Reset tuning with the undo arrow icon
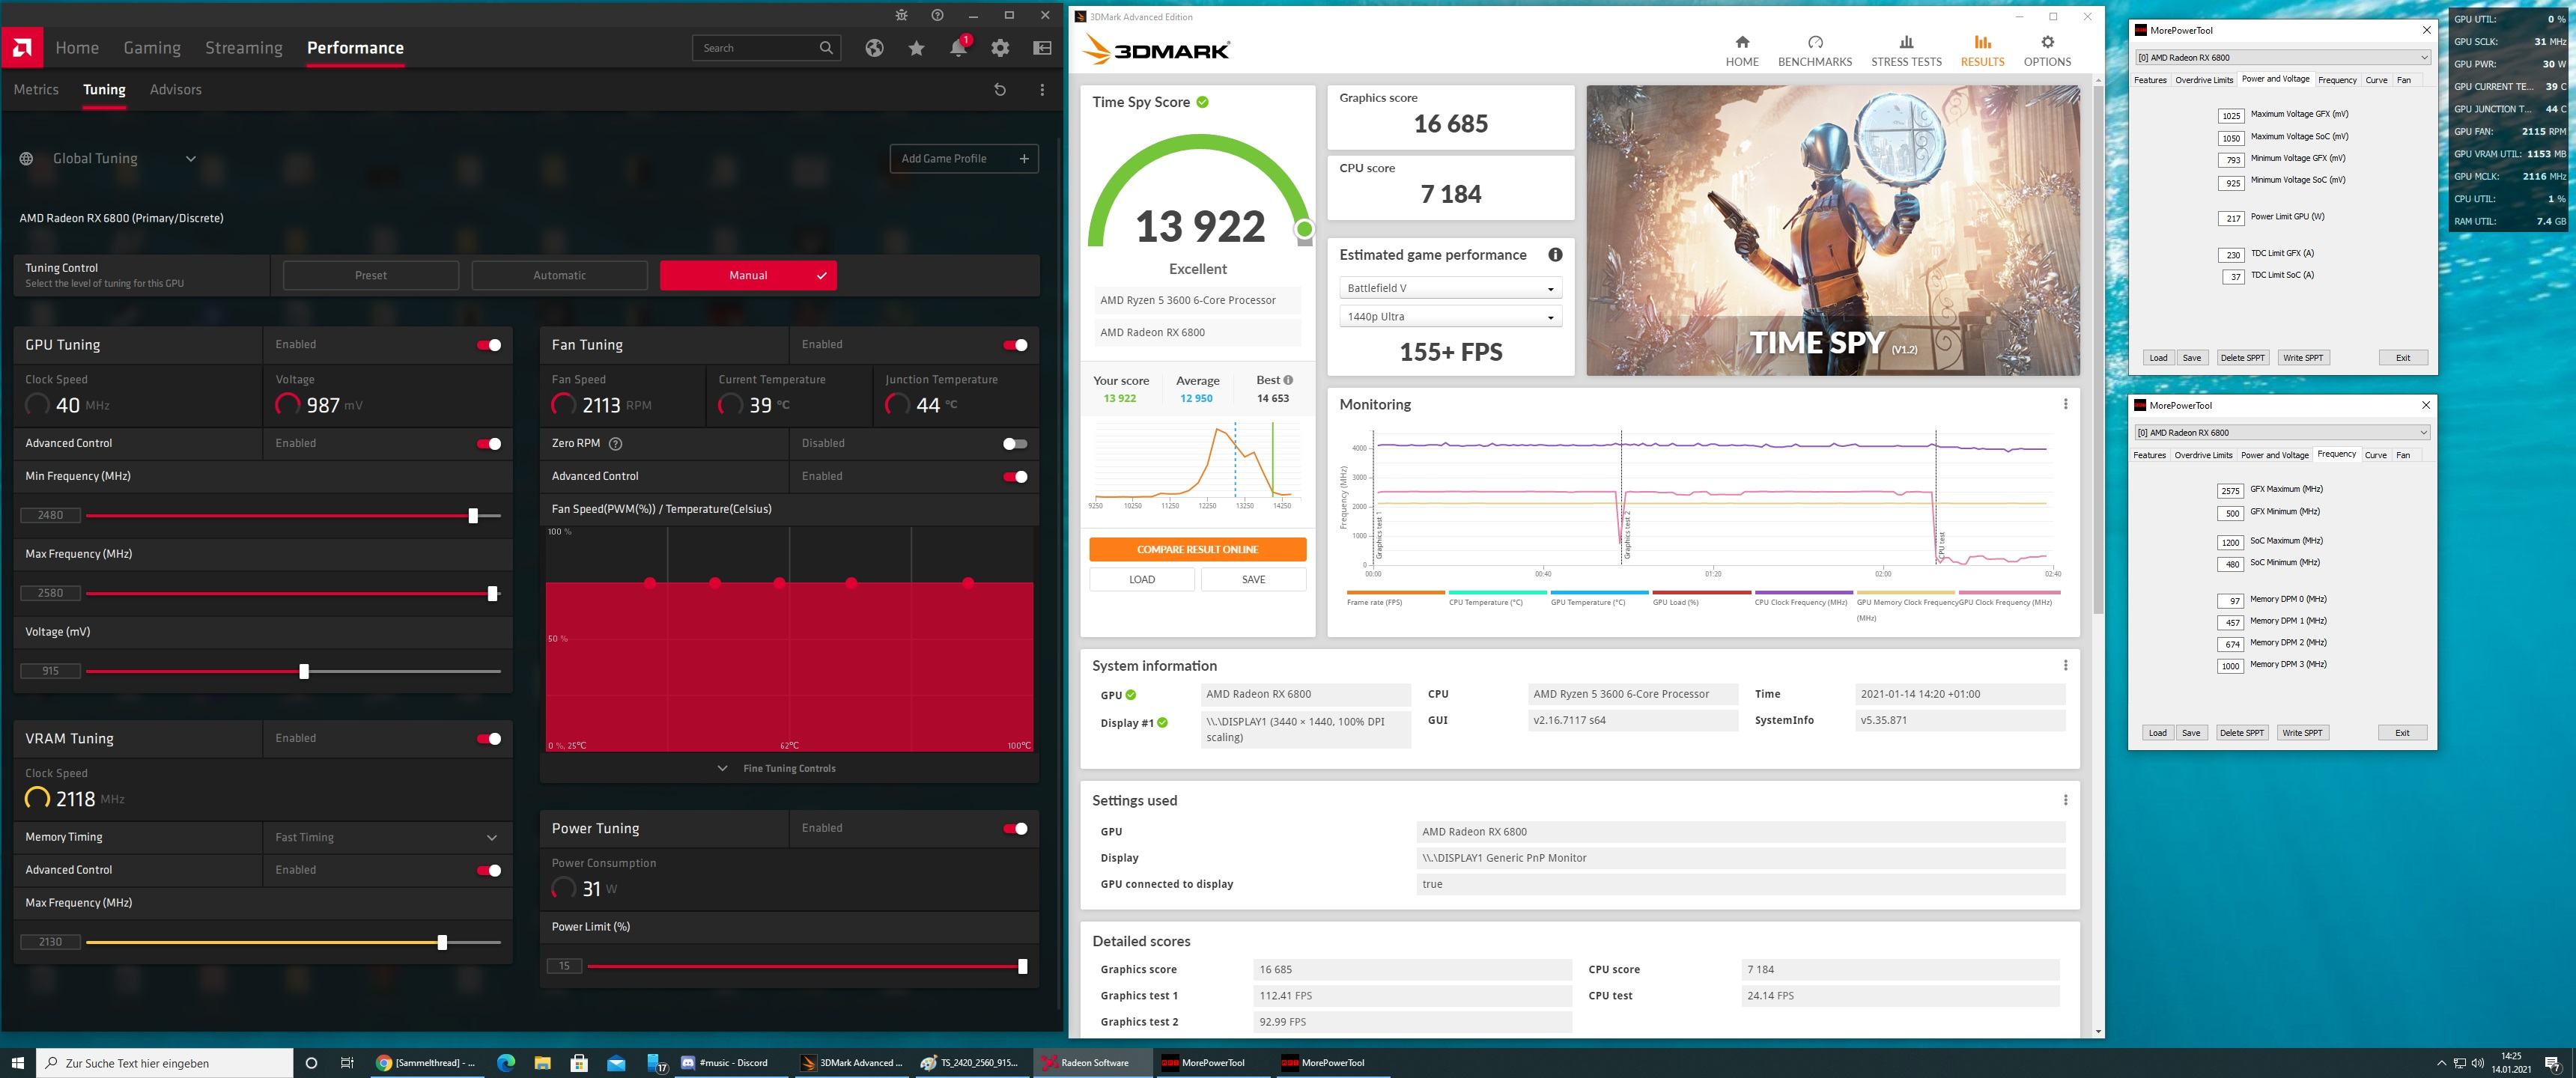Viewport: 2576px width, 1078px height. point(999,89)
